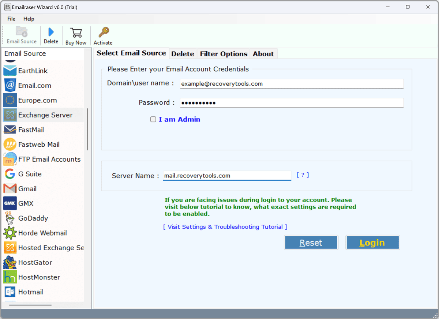Select the FTP Email Accounts label text
Viewport: 439px width, 319px height.
pos(49,159)
